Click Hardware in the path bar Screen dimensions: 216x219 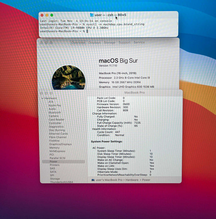click(x=132, y=180)
